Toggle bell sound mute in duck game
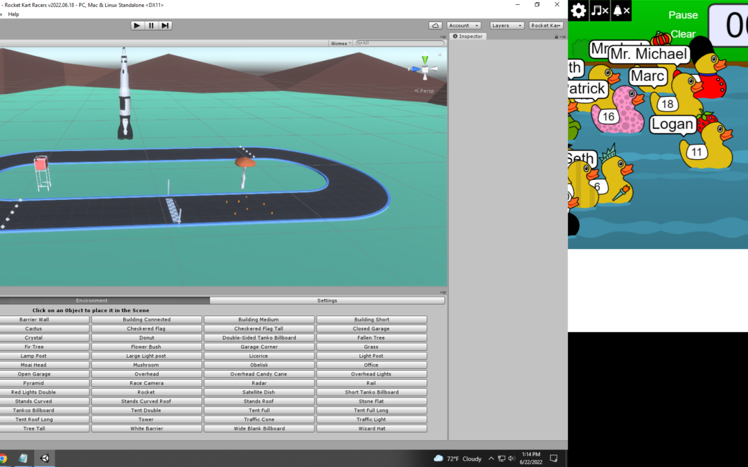748x467 pixels. 621,10
